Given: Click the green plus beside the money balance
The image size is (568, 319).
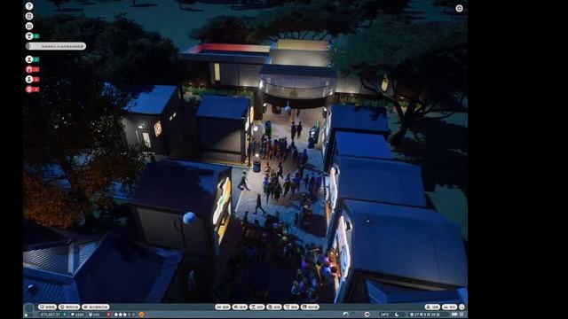Looking at the screenshot, I should [x=65, y=315].
